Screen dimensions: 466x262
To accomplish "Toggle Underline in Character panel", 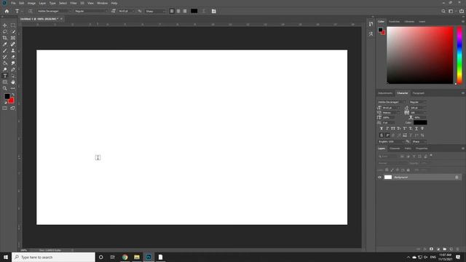I will [416, 129].
